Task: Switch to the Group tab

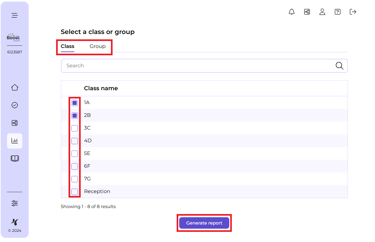Action: (97, 46)
